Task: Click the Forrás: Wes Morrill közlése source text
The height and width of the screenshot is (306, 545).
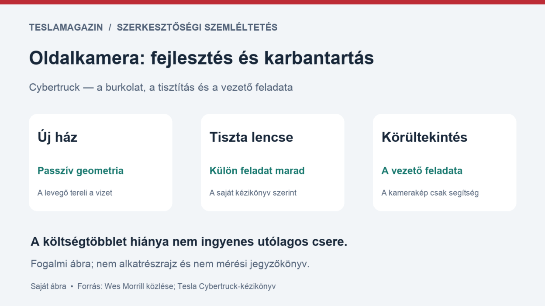Action: (126, 286)
